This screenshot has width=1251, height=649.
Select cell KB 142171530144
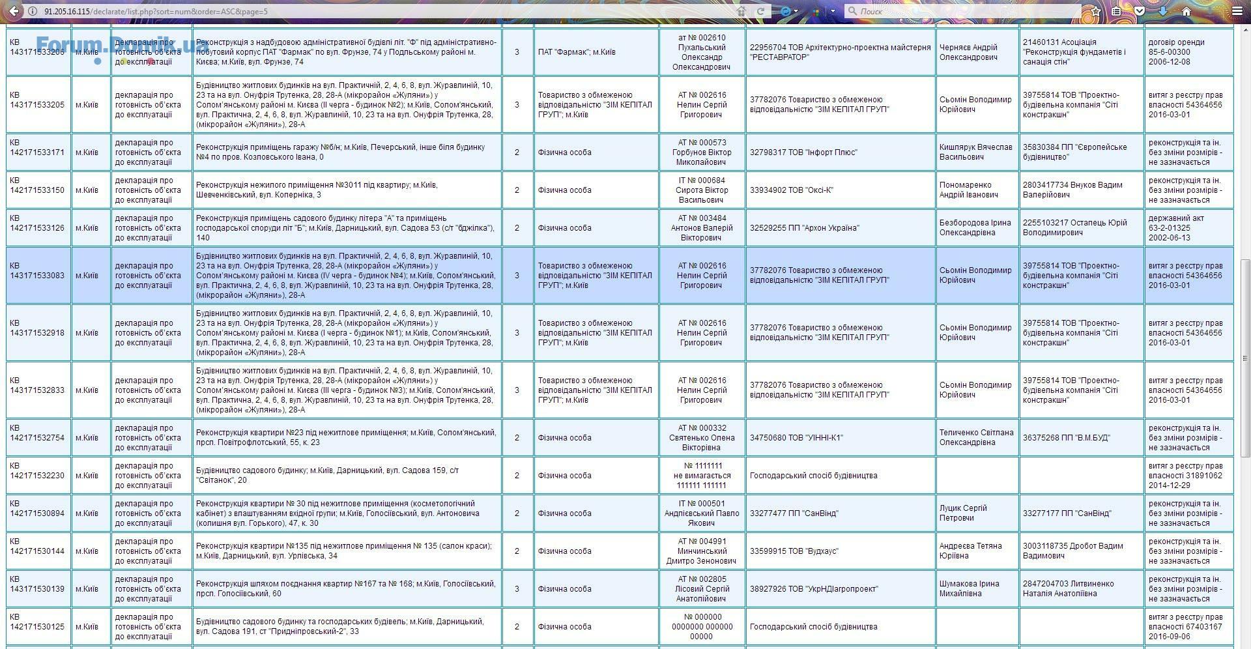point(38,551)
